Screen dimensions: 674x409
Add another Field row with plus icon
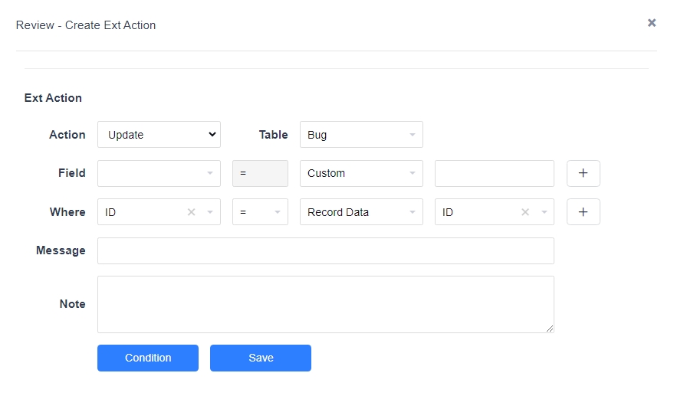(x=583, y=173)
